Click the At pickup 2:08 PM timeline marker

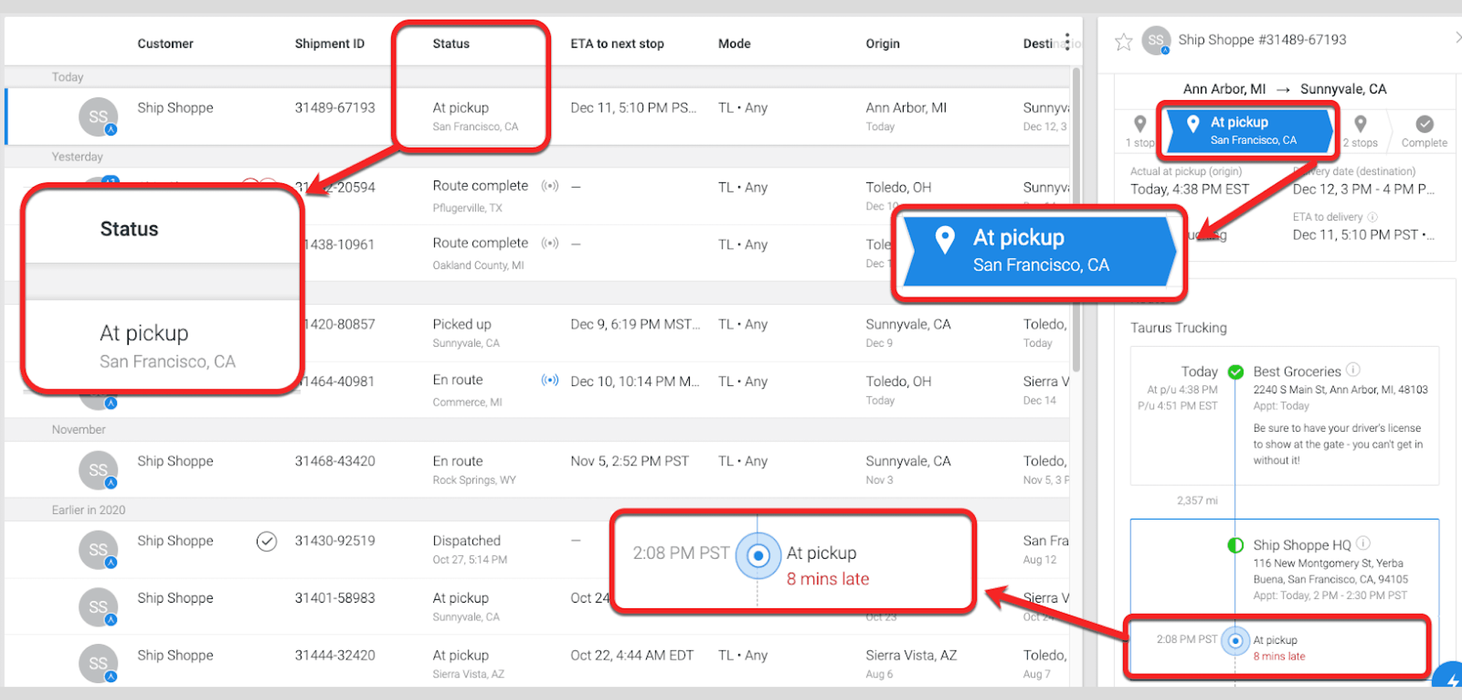point(1235,640)
